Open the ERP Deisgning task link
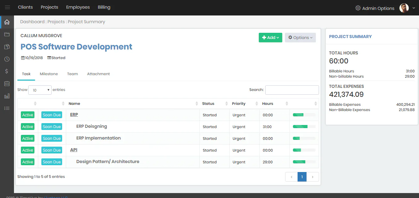The width and height of the screenshot is (419, 198). (x=92, y=126)
